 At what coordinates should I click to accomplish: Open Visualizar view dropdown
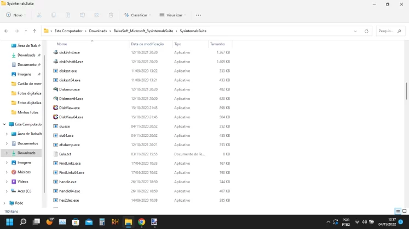tap(172, 15)
